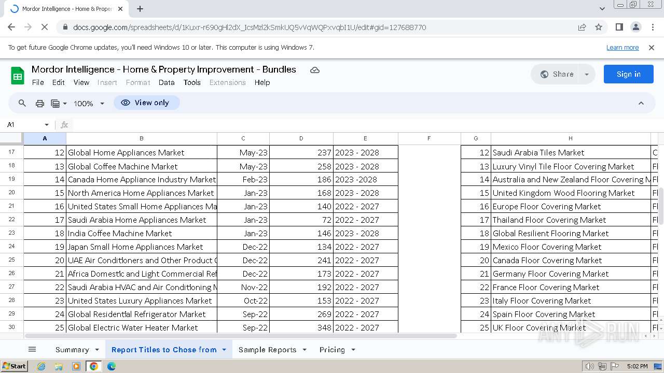This screenshot has height=373, width=664.
Task: Open Windows Explorer folder in taskbar
Action: click(x=59, y=366)
